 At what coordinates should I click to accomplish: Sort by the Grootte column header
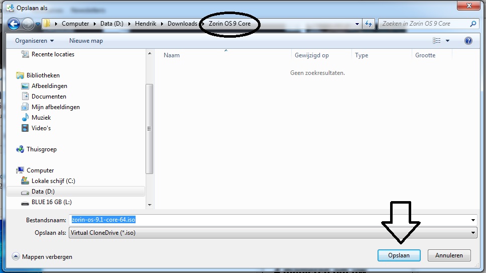(x=425, y=55)
